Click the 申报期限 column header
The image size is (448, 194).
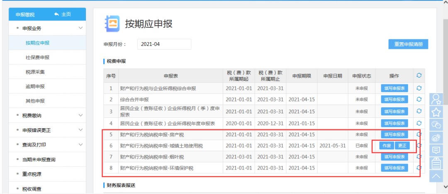pos(302,76)
